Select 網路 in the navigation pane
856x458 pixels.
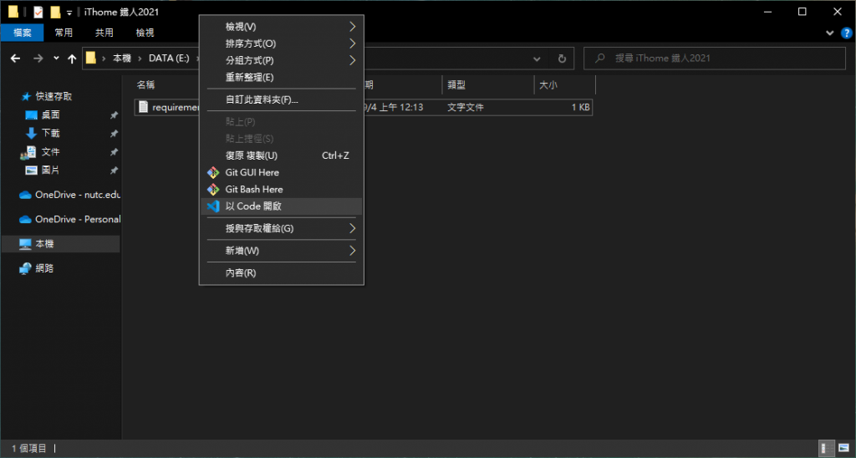coord(45,268)
